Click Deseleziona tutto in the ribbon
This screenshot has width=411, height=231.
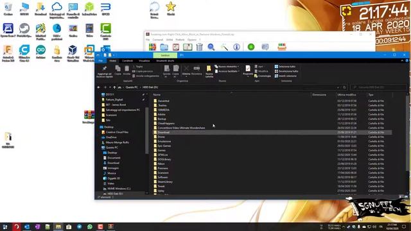pyautogui.click(x=286, y=71)
